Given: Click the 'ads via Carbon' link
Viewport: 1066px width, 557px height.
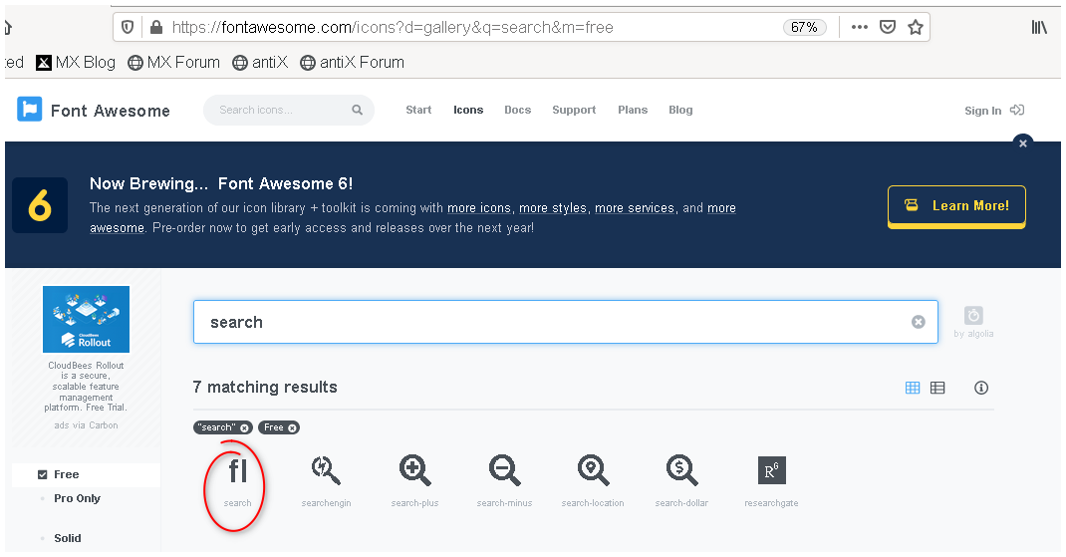Looking at the screenshot, I should (86, 425).
